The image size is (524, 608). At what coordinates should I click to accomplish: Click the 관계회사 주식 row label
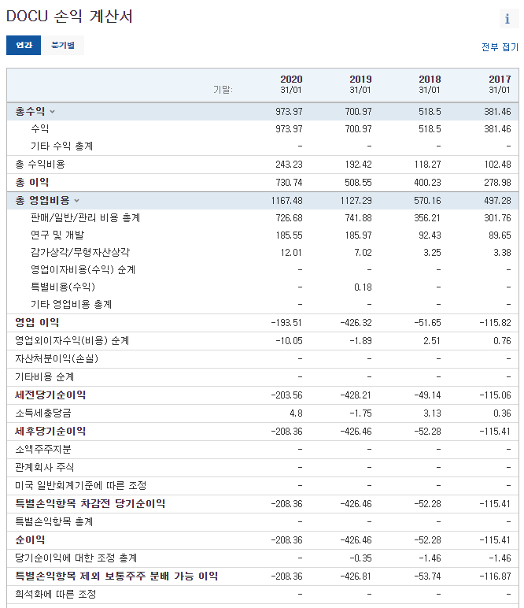(x=45, y=468)
